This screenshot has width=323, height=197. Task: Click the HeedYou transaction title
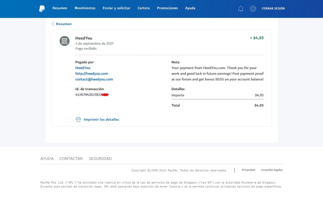click(84, 38)
